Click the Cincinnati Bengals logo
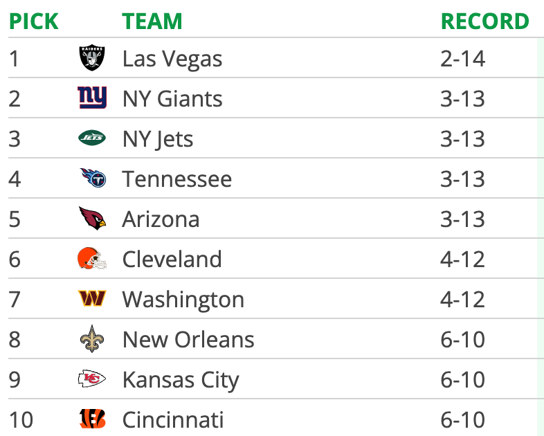 (92, 419)
